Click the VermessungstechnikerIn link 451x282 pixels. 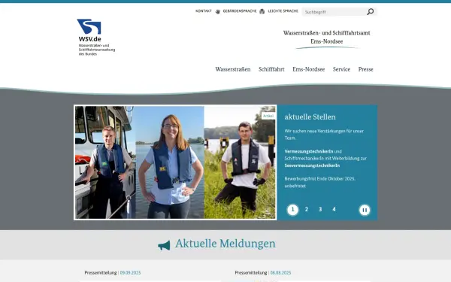309,151
